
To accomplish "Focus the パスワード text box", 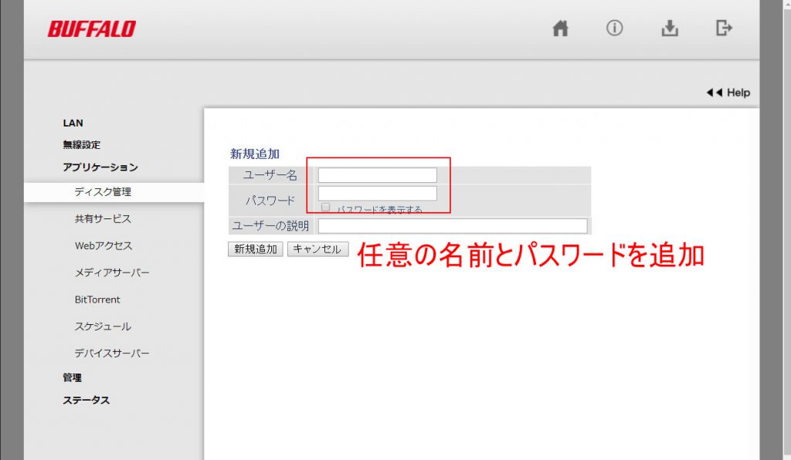I will (x=378, y=193).
